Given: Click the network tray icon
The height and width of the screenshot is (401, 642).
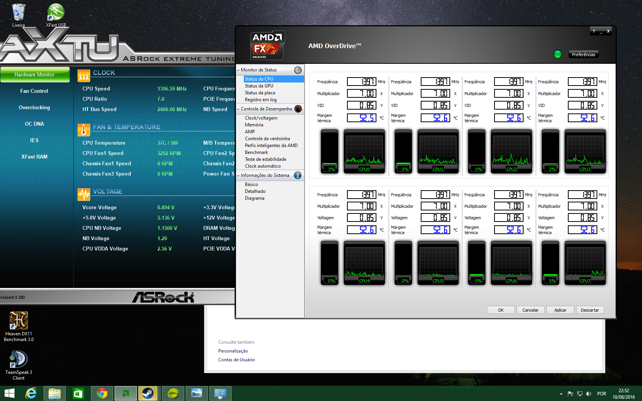Looking at the screenshot, I should [580, 394].
